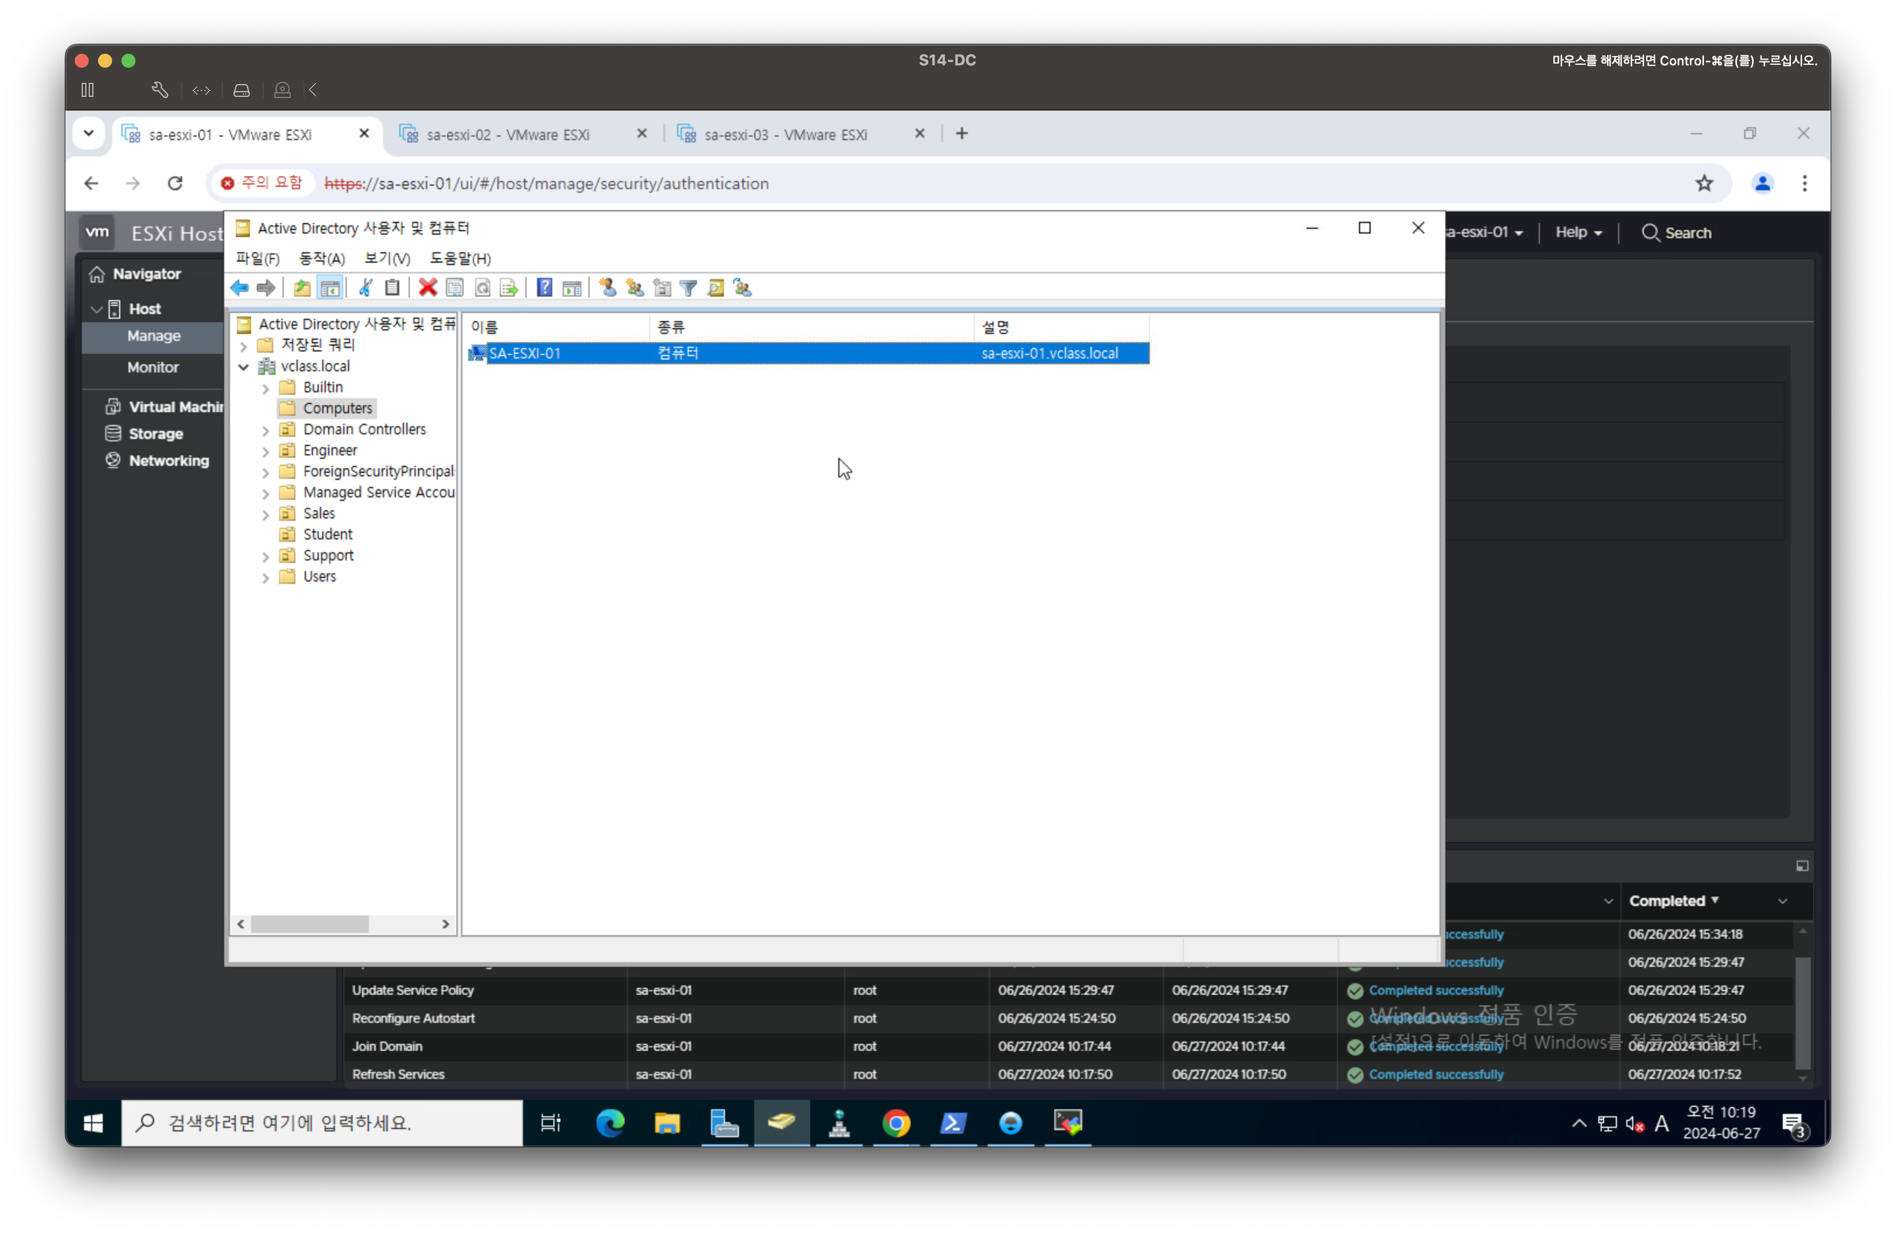Screen dimensions: 1896x1233
Task: Open the 동작(A) menu
Action: pyautogui.click(x=321, y=258)
